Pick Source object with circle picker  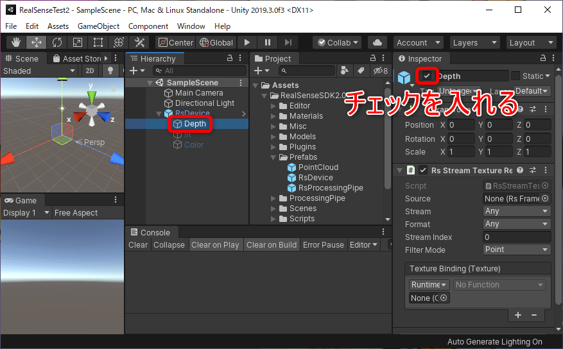(545, 198)
